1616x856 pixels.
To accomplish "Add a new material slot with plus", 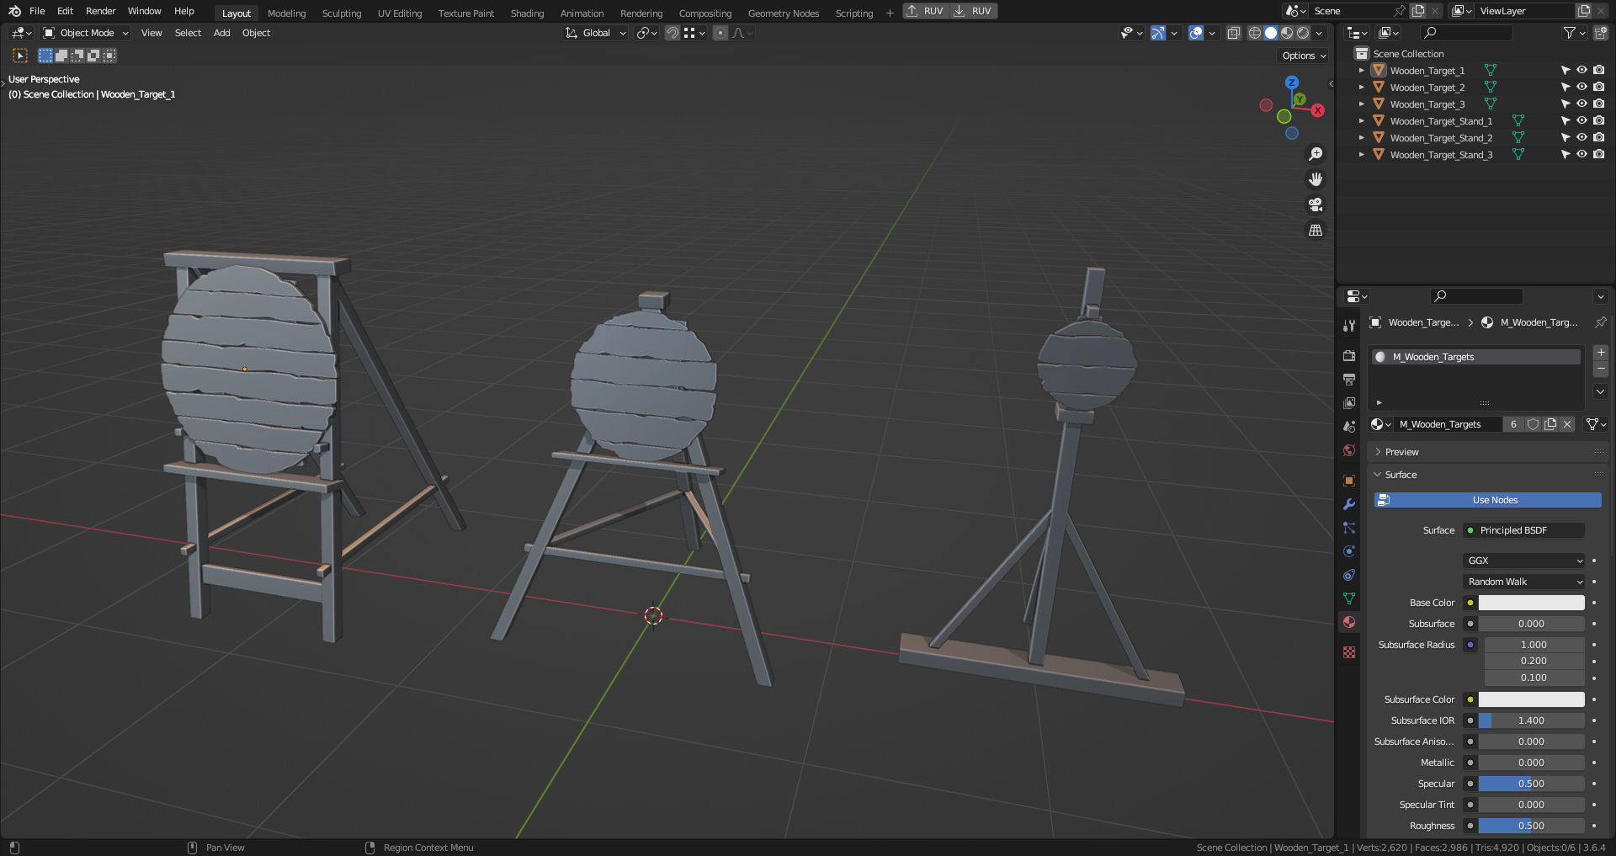I will click(1601, 353).
